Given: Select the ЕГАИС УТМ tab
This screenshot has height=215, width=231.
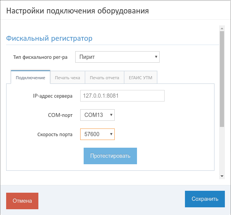Looking at the screenshot, I should point(140,78).
